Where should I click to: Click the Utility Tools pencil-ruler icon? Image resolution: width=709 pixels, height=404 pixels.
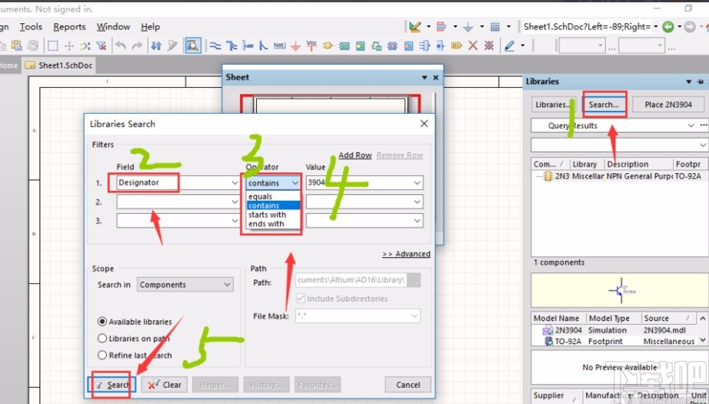414,27
